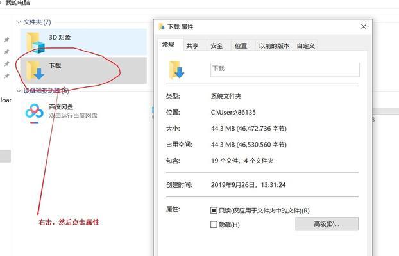This screenshot has width=399, height=256.
Task: Open the 百度网盘 drive icon
Action: click(35, 112)
